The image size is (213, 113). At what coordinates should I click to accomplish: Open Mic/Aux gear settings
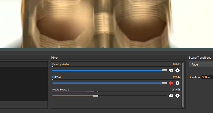[177, 83]
